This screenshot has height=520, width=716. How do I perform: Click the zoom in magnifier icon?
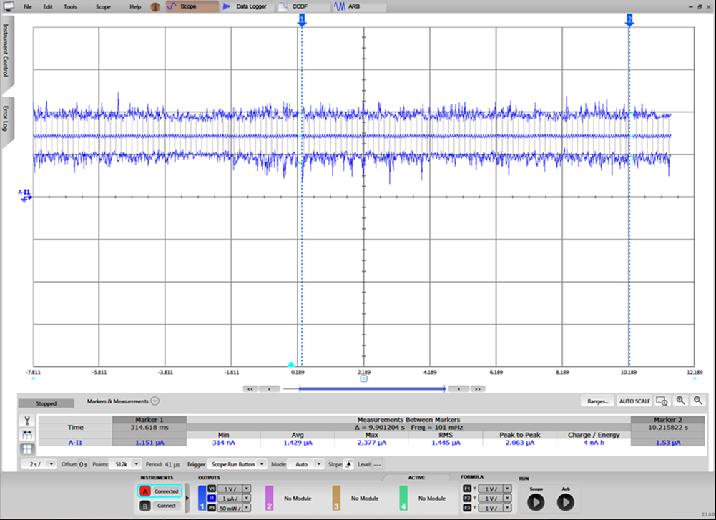[680, 401]
